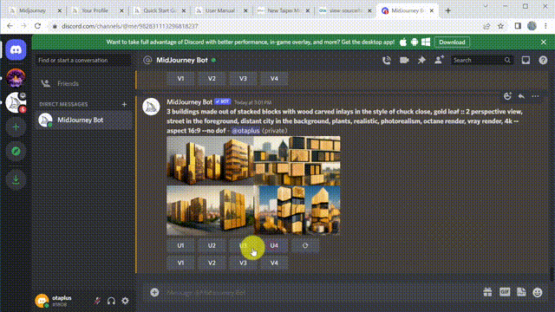The width and height of the screenshot is (555, 312).
Task: Switch to Your Profile browser tab
Action: point(97,10)
